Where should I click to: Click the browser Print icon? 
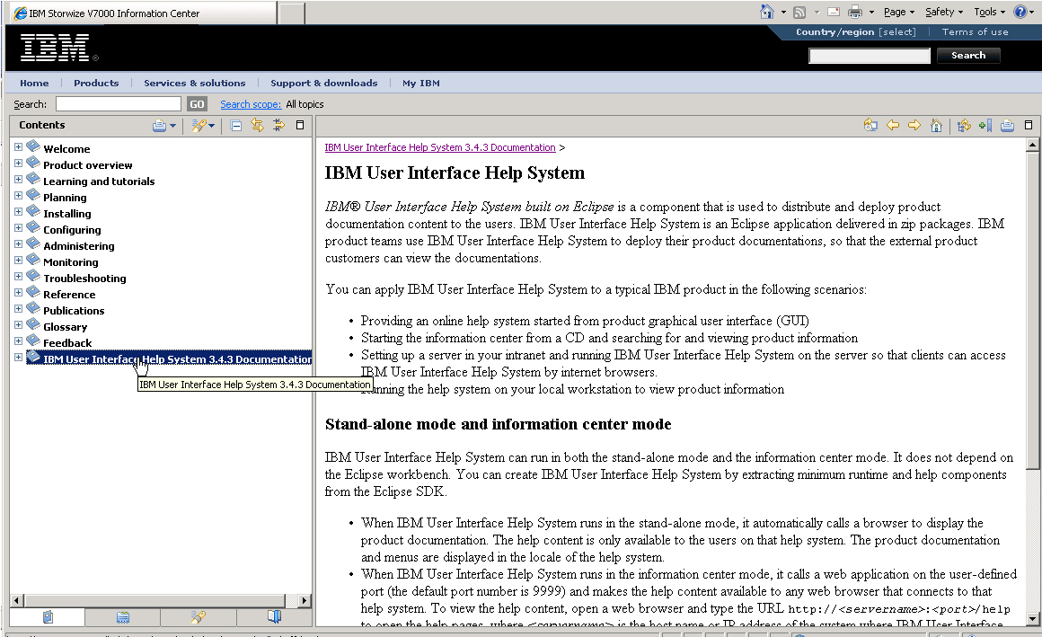tap(855, 12)
